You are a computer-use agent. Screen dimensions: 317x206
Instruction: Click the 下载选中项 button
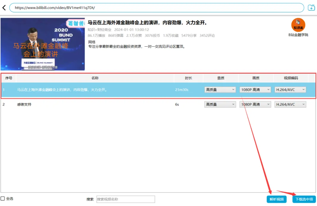(x=304, y=199)
